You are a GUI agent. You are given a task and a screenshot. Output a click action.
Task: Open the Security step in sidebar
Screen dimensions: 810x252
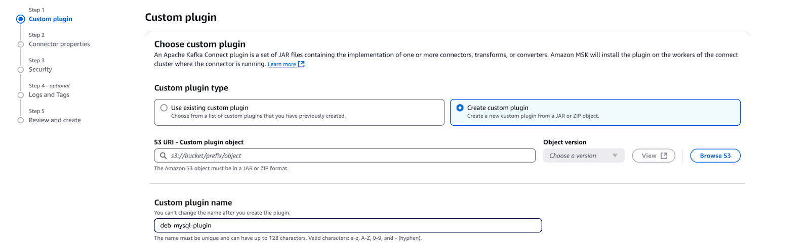[40, 70]
